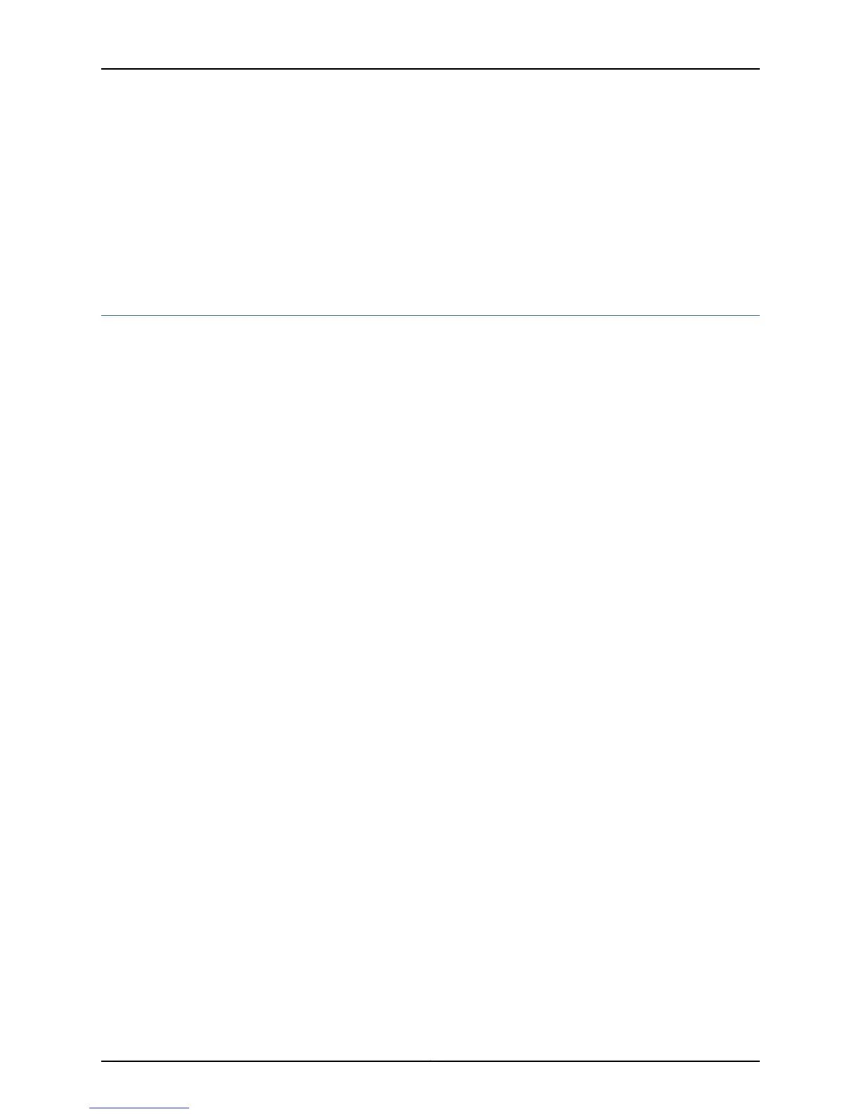Click the black header rule at page top
Image resolution: width=861 pixels, height=1114 pixels.
(x=431, y=69)
